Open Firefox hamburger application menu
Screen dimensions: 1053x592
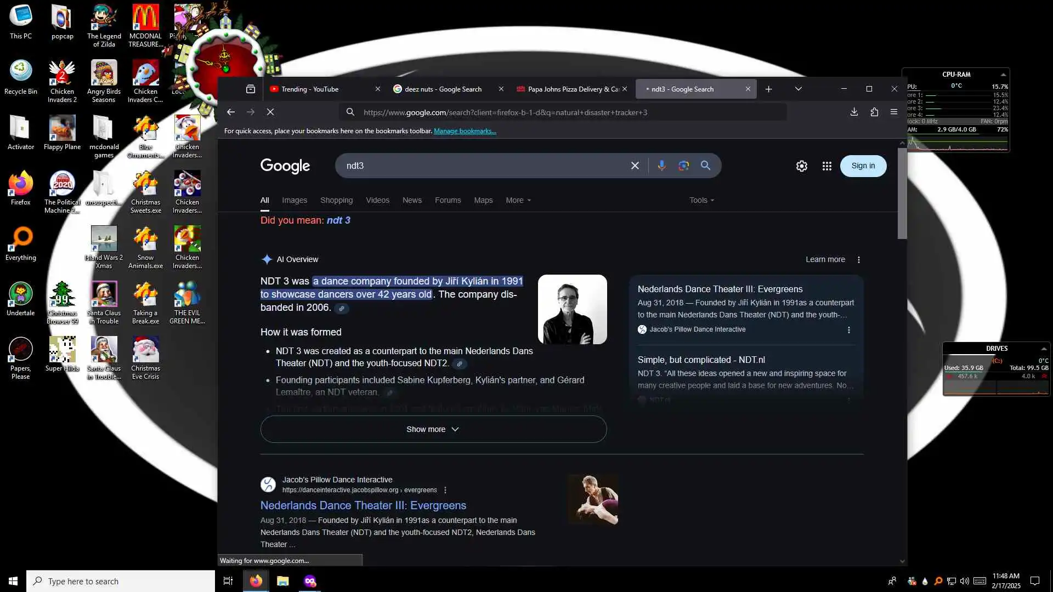pyautogui.click(x=894, y=112)
